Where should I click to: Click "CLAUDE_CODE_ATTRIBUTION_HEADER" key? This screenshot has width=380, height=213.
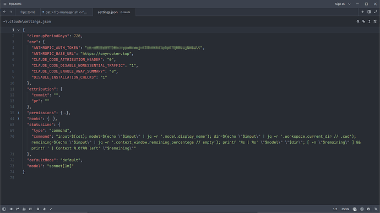coord(67,59)
